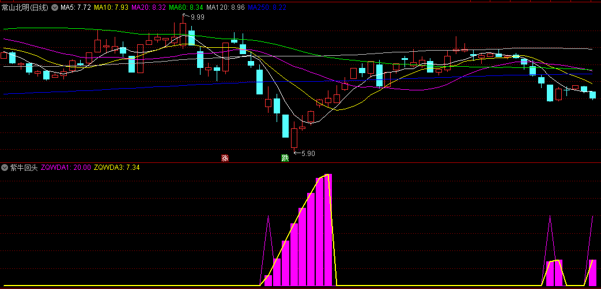Select the MA10: 7.93 label

coord(111,7)
